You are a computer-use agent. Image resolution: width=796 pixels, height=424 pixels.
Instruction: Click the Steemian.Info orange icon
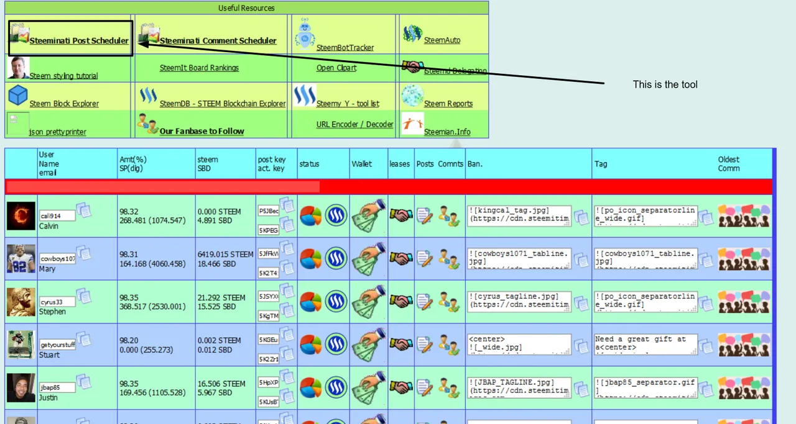tap(412, 124)
